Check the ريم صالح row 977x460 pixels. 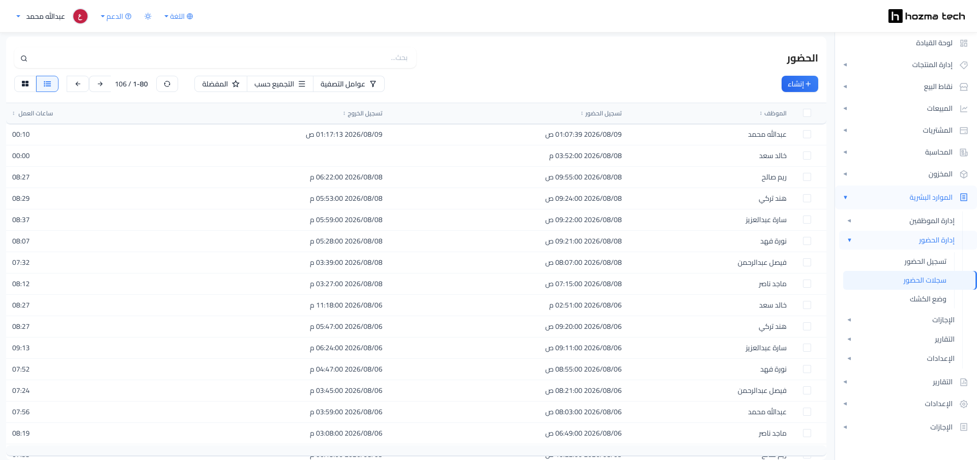[807, 177]
